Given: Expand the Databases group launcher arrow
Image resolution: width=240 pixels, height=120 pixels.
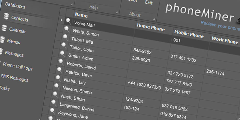Looking at the screenshot, I should point(71,5).
